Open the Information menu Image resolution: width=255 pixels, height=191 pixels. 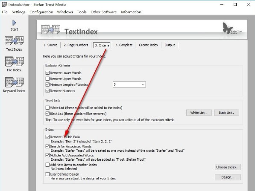point(131,12)
